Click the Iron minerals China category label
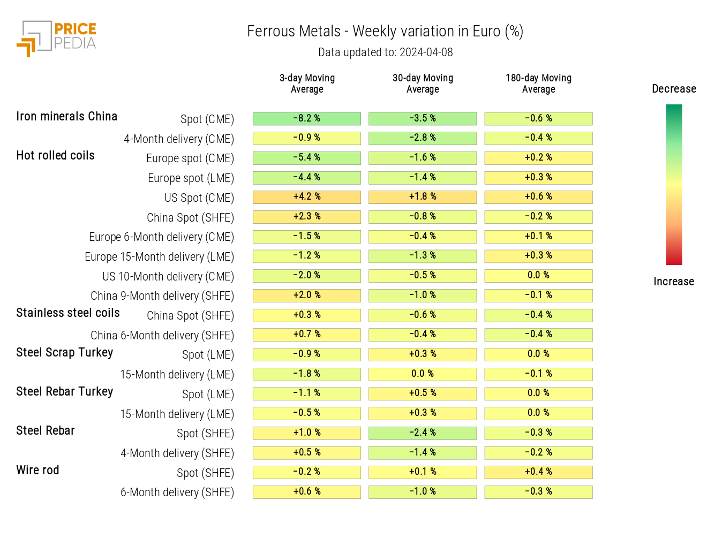 coord(66,117)
